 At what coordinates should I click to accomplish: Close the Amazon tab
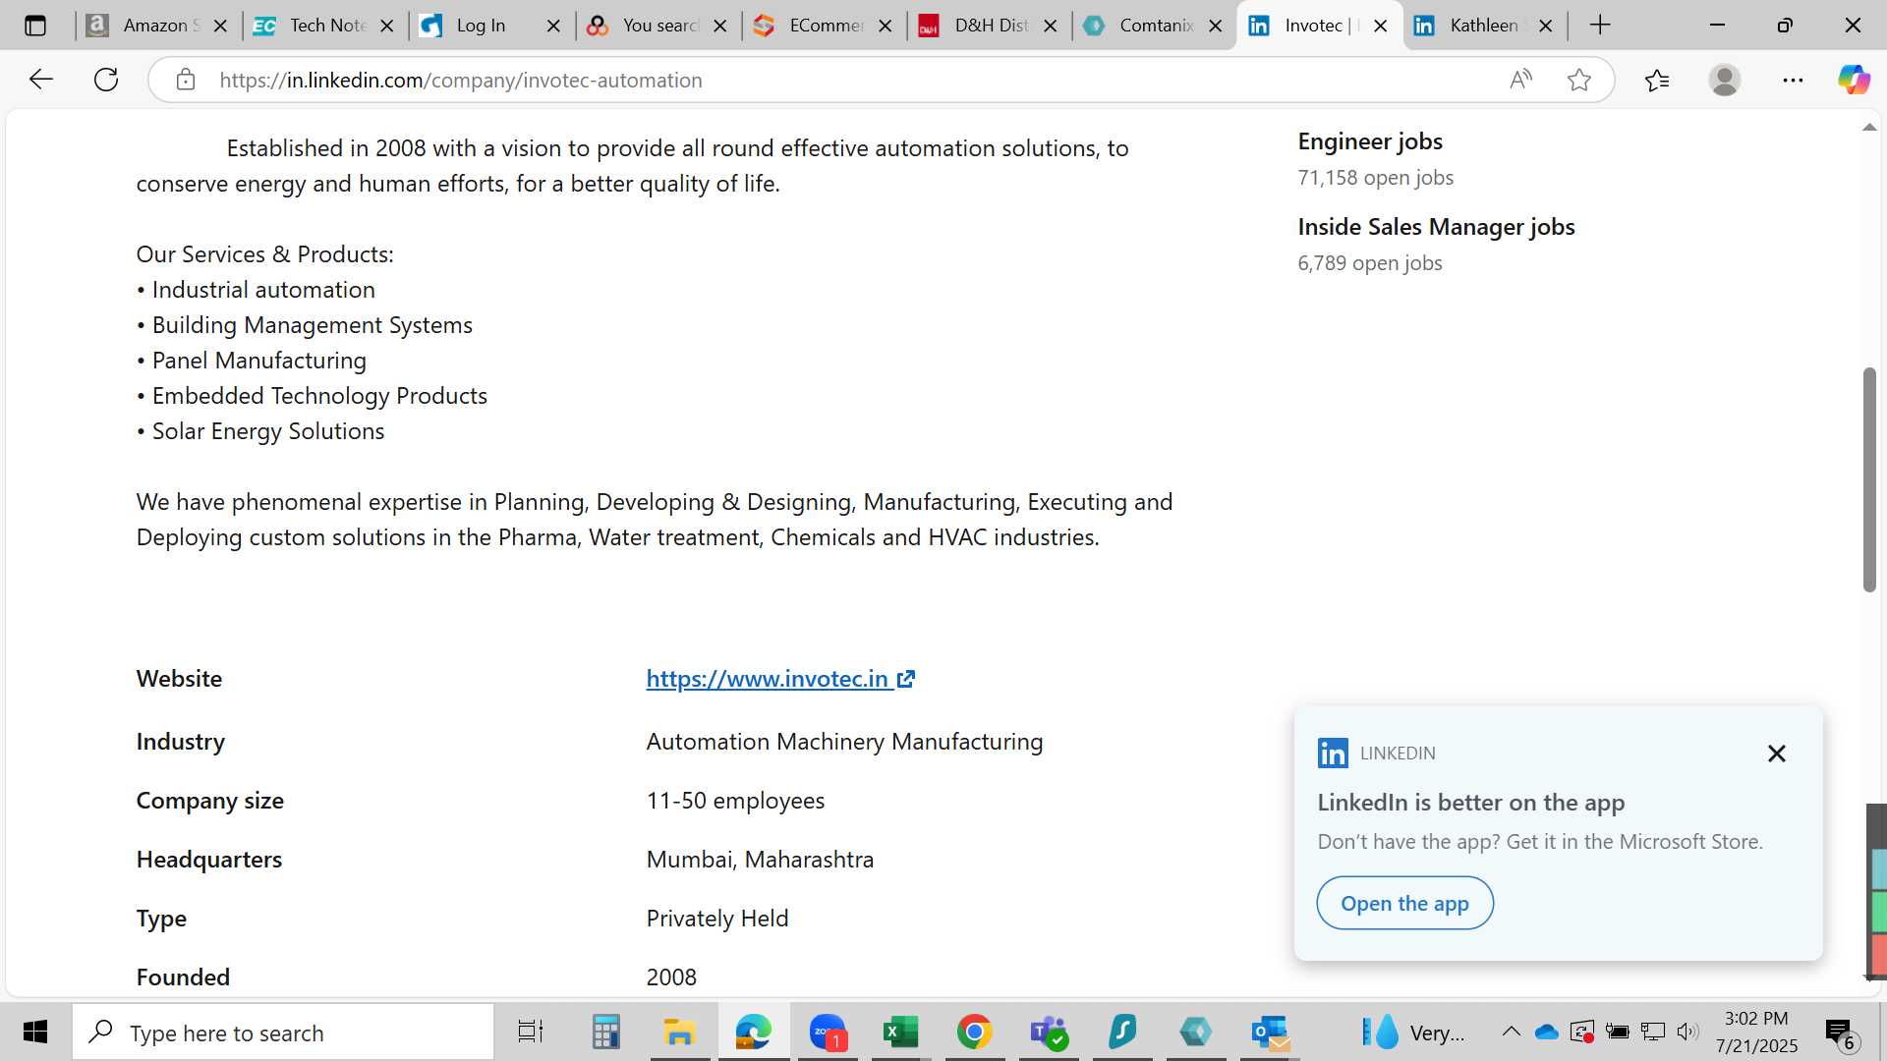point(221,26)
